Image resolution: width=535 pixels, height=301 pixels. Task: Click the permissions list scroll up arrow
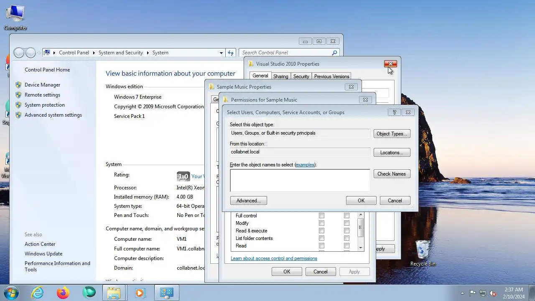point(361,215)
